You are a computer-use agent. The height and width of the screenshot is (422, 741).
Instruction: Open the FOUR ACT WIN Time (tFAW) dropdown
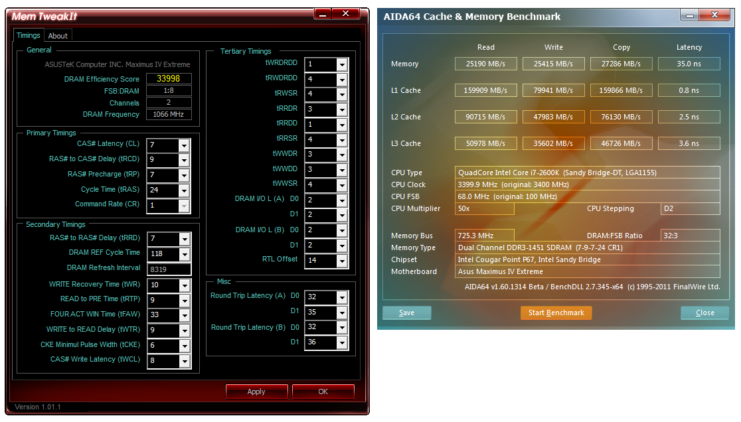(x=185, y=315)
